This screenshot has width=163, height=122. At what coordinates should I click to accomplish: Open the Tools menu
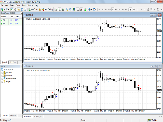point(24,5)
